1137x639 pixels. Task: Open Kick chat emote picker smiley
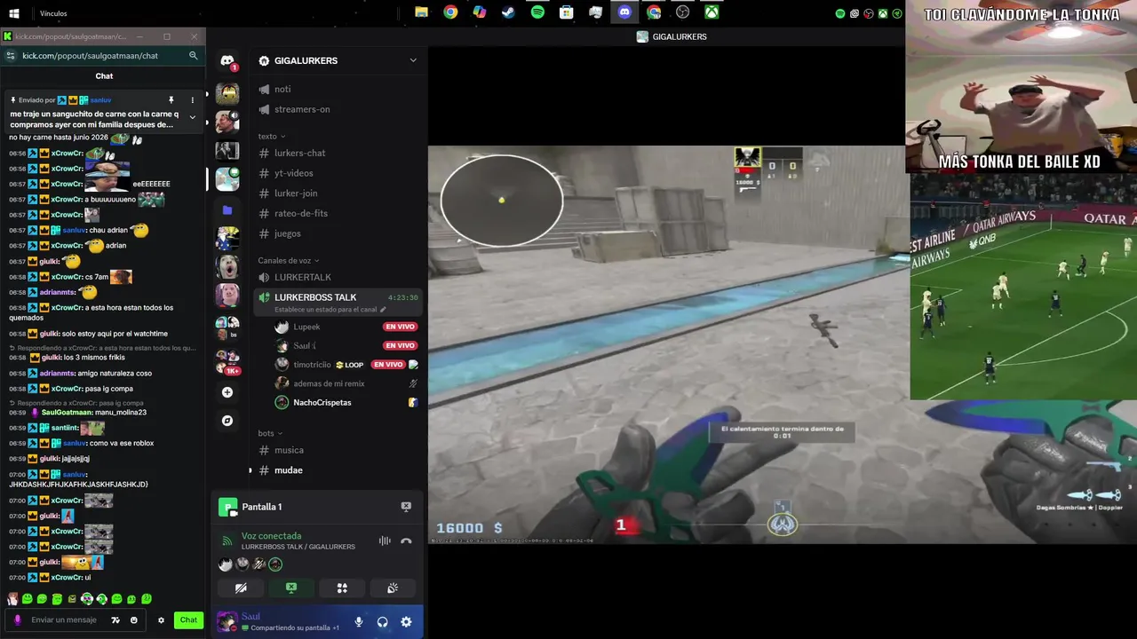click(x=134, y=620)
